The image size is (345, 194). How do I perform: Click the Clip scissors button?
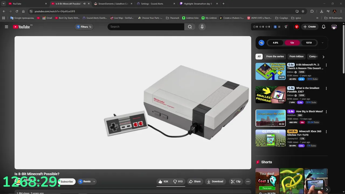pyautogui.click(x=236, y=182)
